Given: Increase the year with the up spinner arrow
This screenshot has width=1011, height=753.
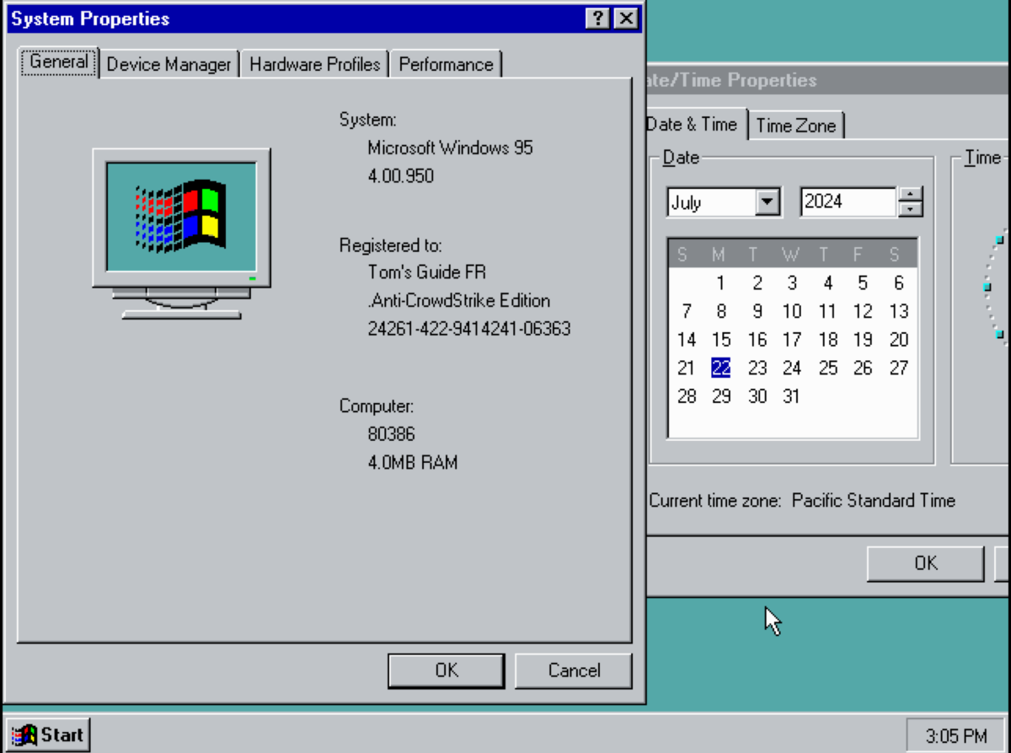Looking at the screenshot, I should (911, 195).
